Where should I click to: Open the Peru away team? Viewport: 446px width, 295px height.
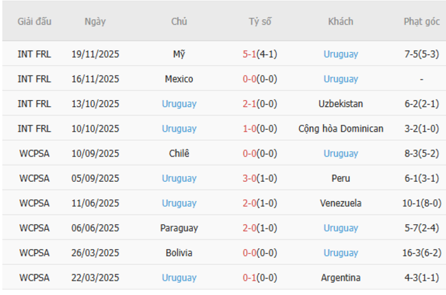(341, 178)
